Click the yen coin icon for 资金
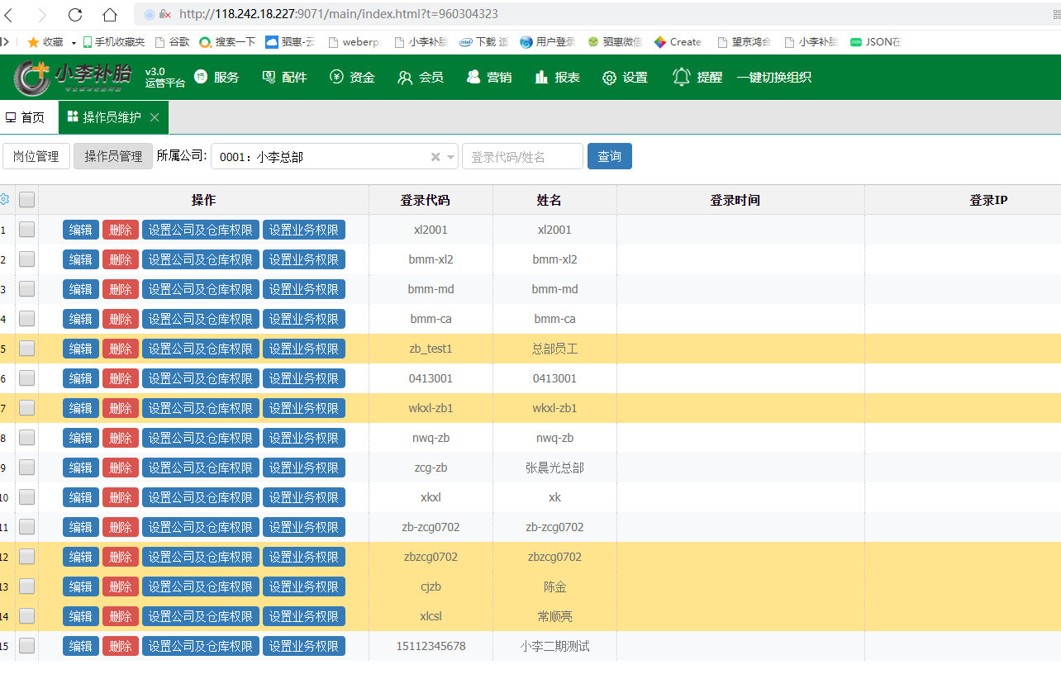This screenshot has height=698, width=1061. [336, 77]
